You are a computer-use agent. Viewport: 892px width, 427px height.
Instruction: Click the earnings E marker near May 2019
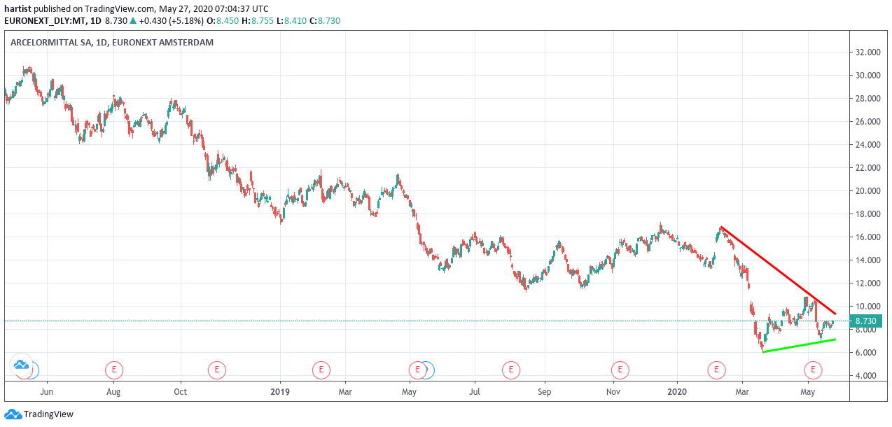[417, 369]
